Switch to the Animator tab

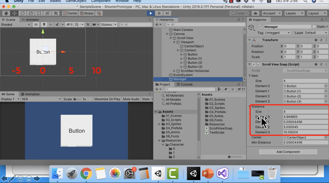click(x=31, y=20)
